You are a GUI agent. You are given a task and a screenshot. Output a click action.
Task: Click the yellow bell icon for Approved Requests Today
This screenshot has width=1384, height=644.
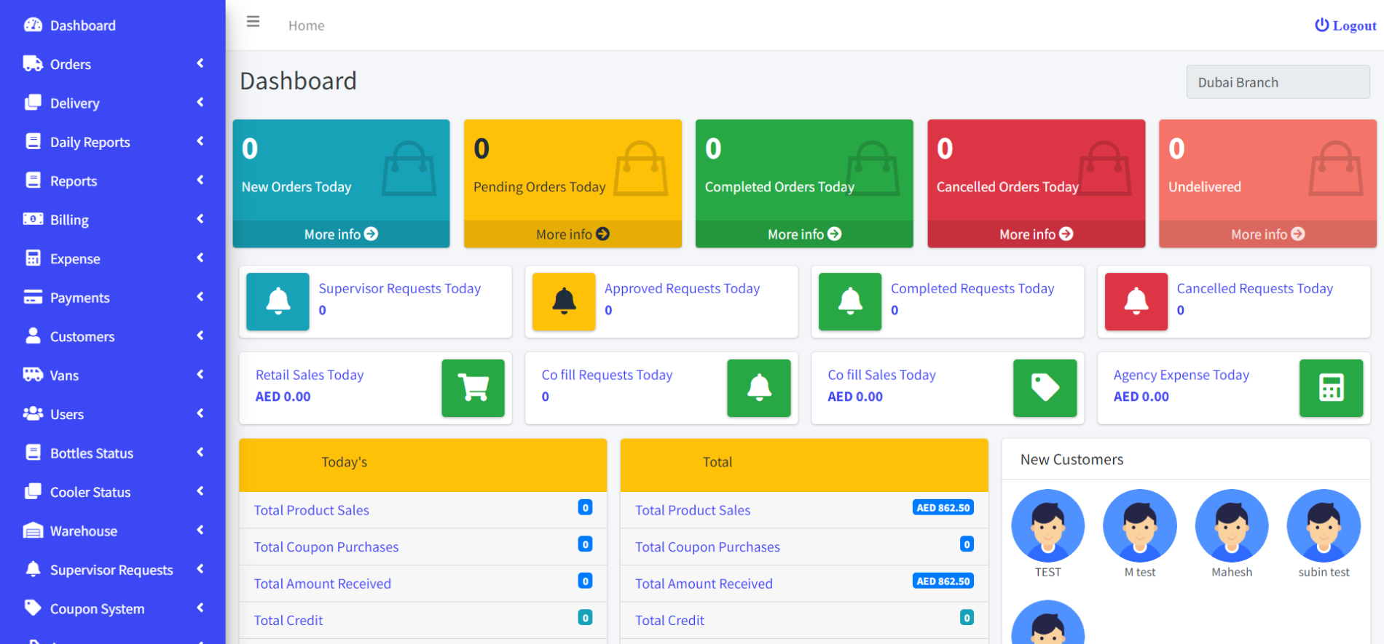coord(564,301)
